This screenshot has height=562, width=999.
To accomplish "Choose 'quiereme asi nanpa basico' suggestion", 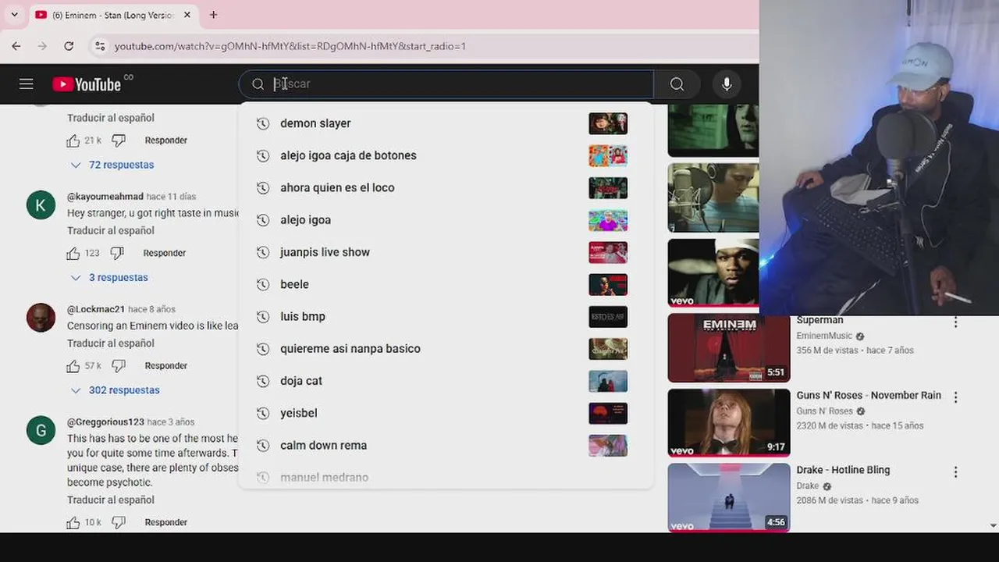I will point(446,348).
